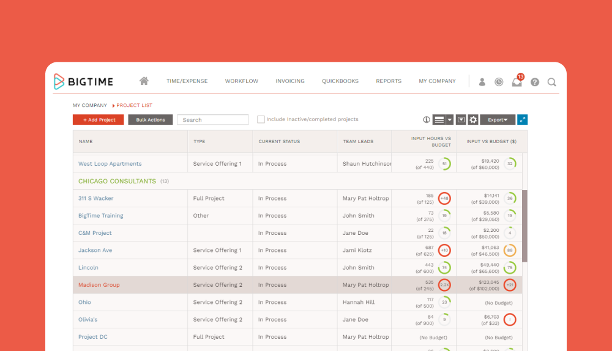The height and width of the screenshot is (351, 612).
Task: Open the Export dropdown
Action: point(498,120)
